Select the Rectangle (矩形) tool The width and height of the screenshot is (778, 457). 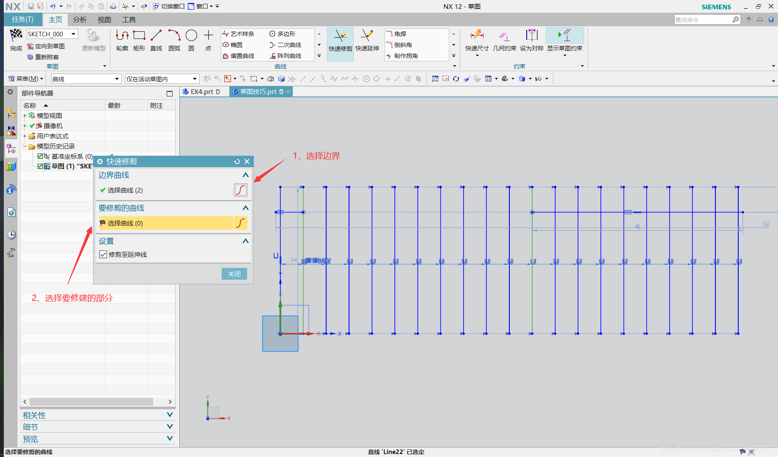(139, 40)
